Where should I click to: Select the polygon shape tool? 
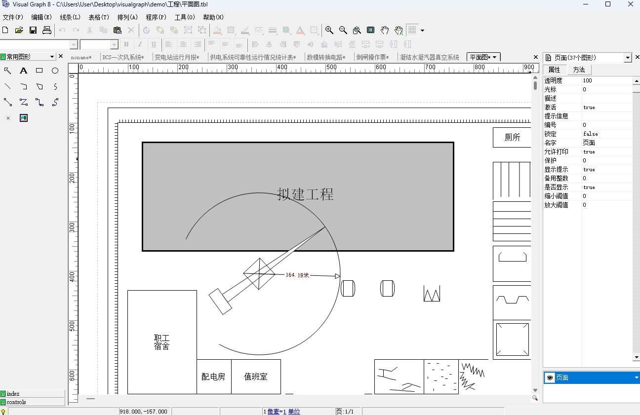pos(40,86)
